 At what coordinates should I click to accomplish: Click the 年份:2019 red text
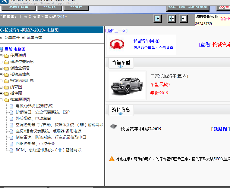click(x=159, y=93)
